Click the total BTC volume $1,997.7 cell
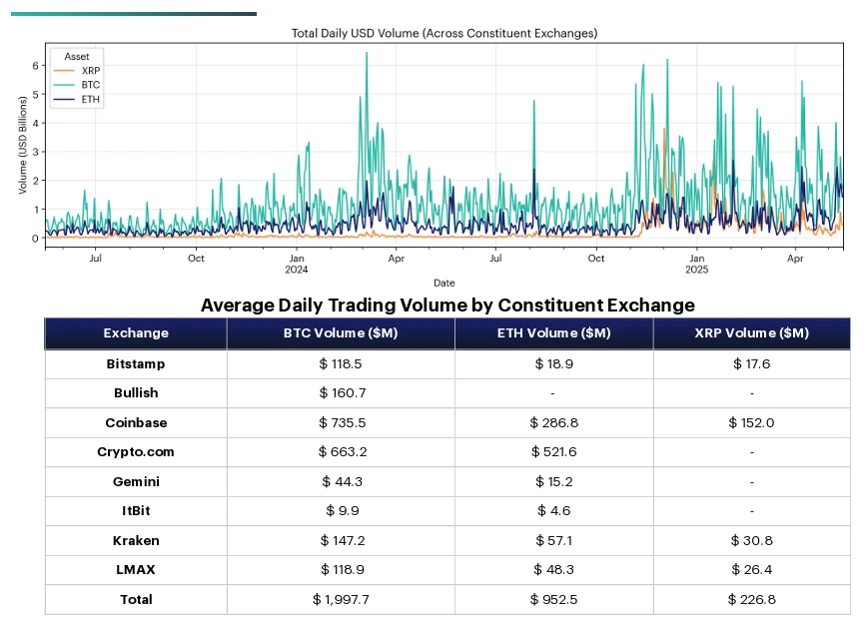This screenshot has height=623, width=866. point(341,599)
